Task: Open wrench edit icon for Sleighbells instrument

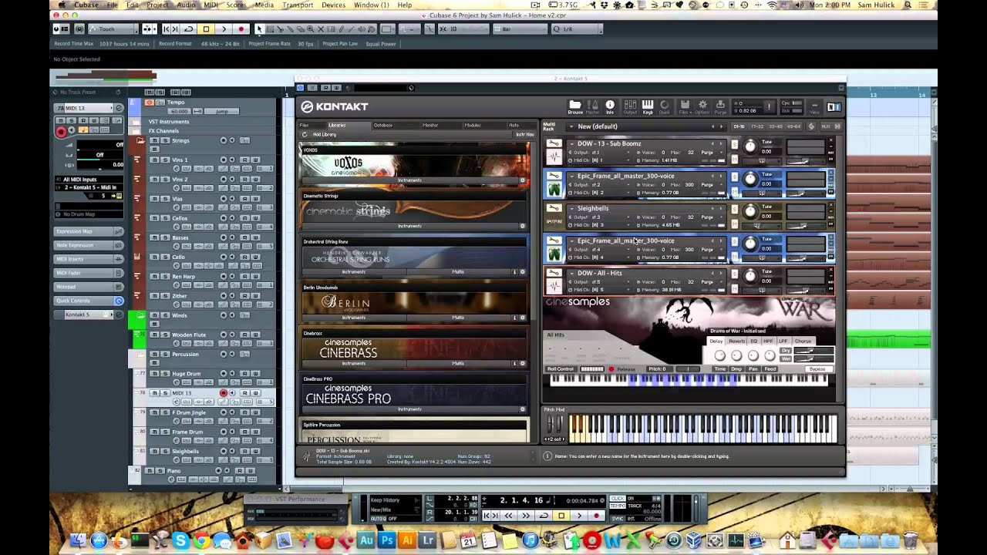Action: tap(554, 208)
